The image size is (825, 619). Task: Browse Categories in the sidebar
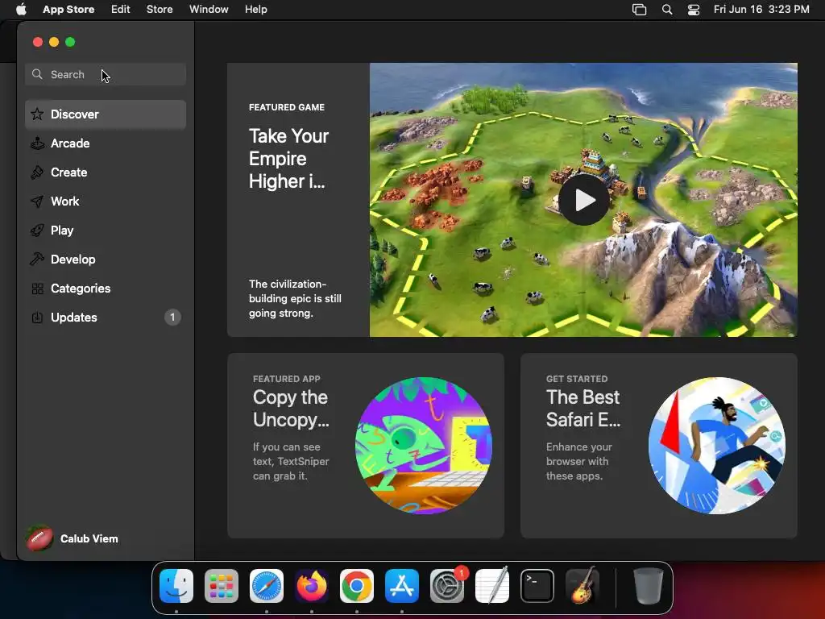pyautogui.click(x=106, y=289)
